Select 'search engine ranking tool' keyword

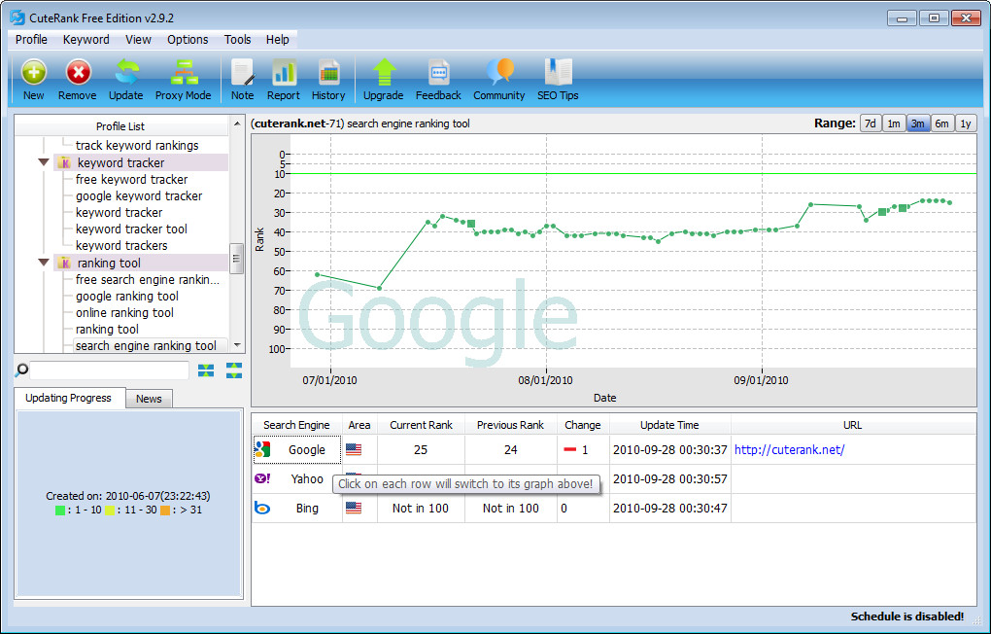click(x=146, y=345)
